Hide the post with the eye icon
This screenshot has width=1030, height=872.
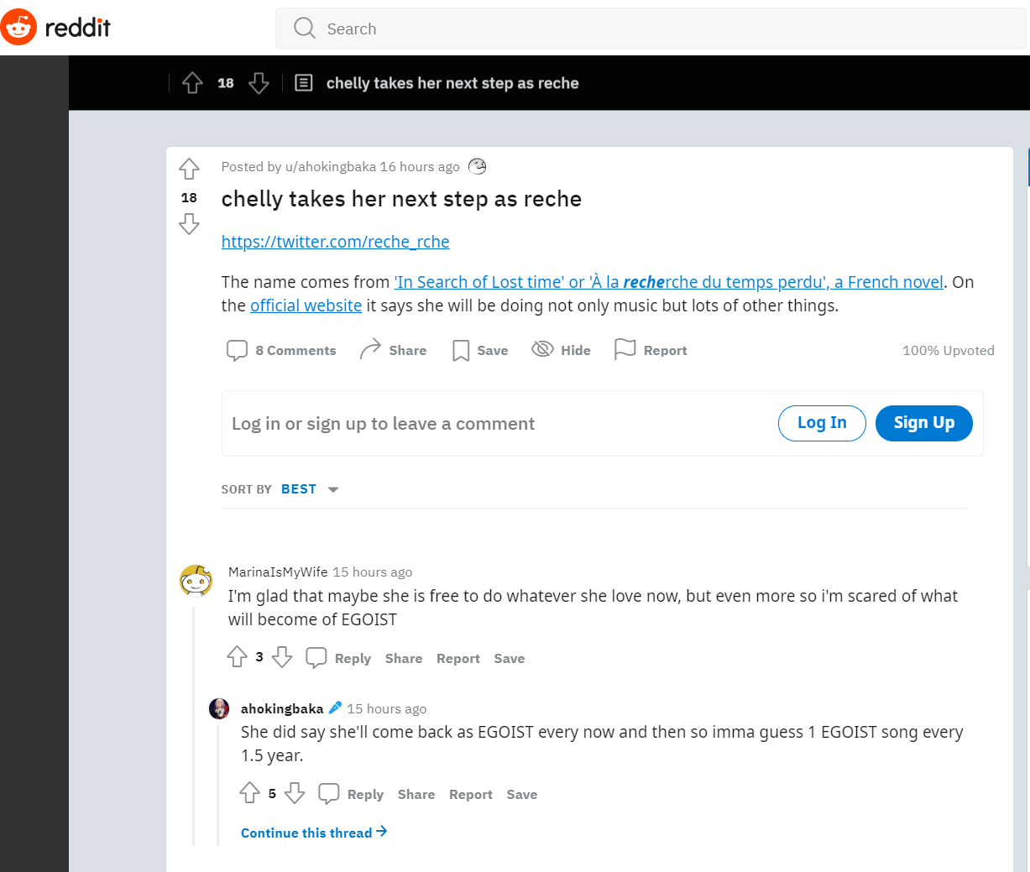click(x=542, y=349)
